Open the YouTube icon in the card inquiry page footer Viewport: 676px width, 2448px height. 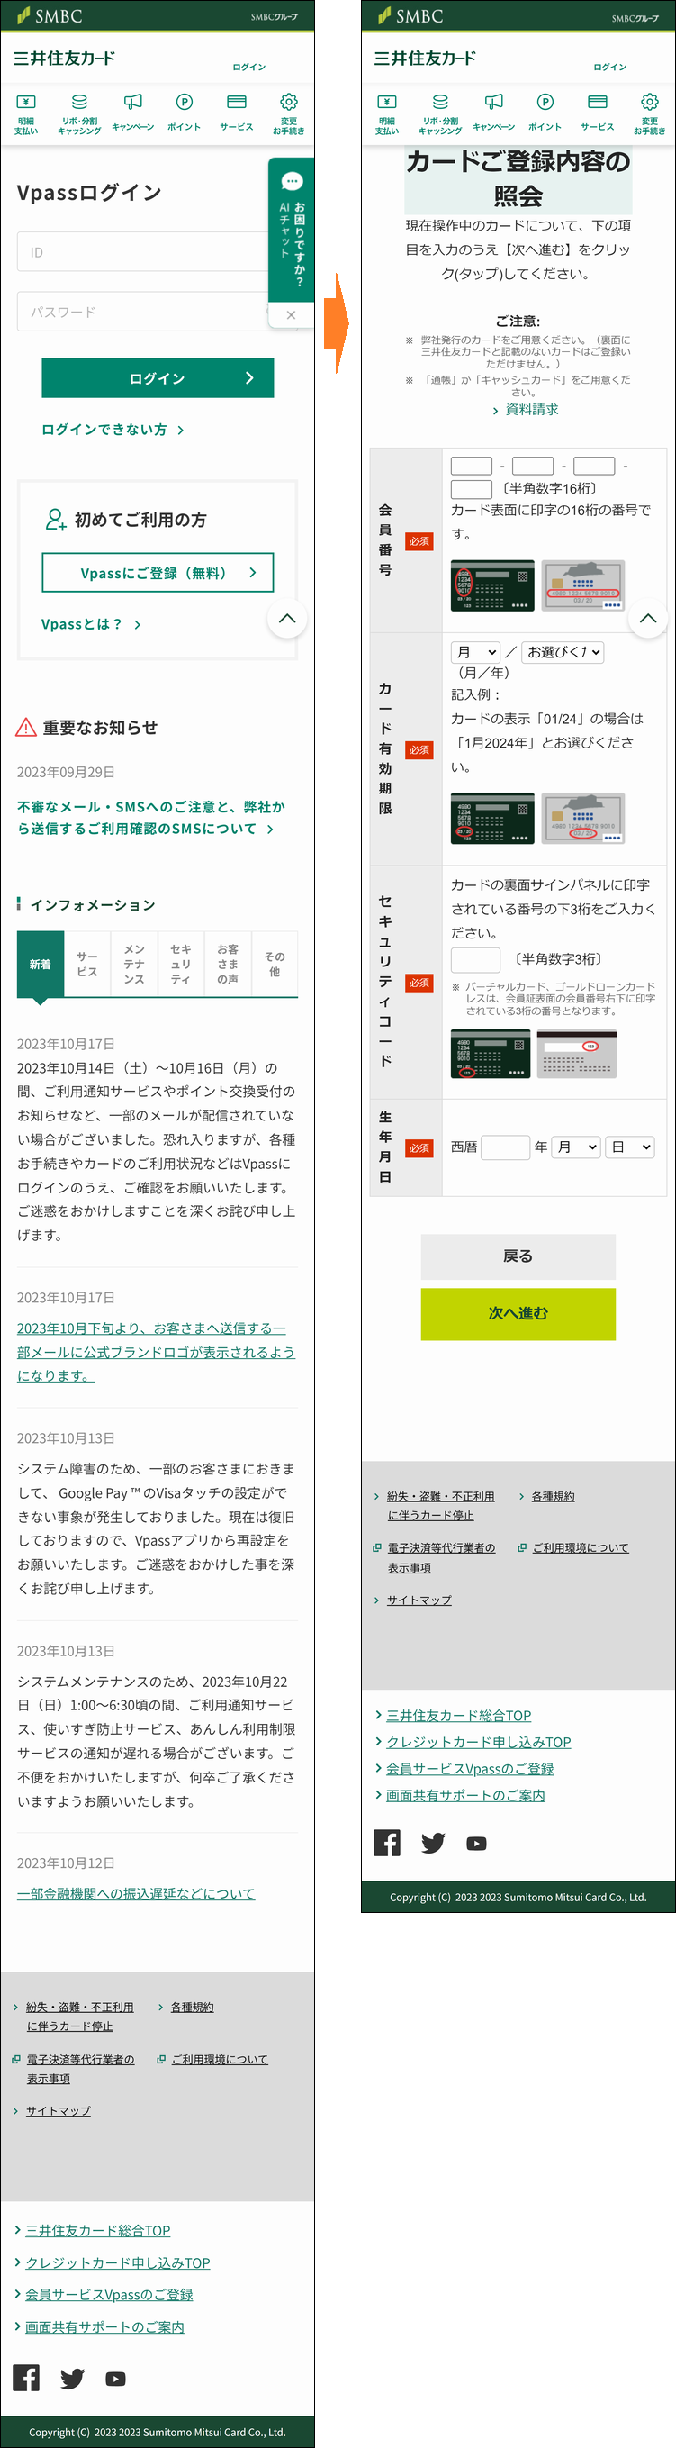coord(476,1843)
